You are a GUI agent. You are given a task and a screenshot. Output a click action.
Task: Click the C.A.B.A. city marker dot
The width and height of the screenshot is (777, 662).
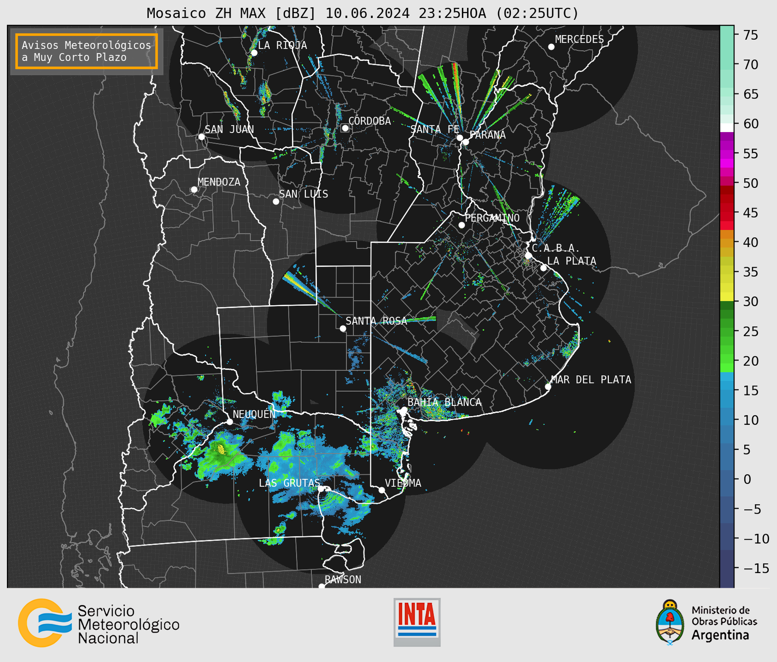click(528, 256)
